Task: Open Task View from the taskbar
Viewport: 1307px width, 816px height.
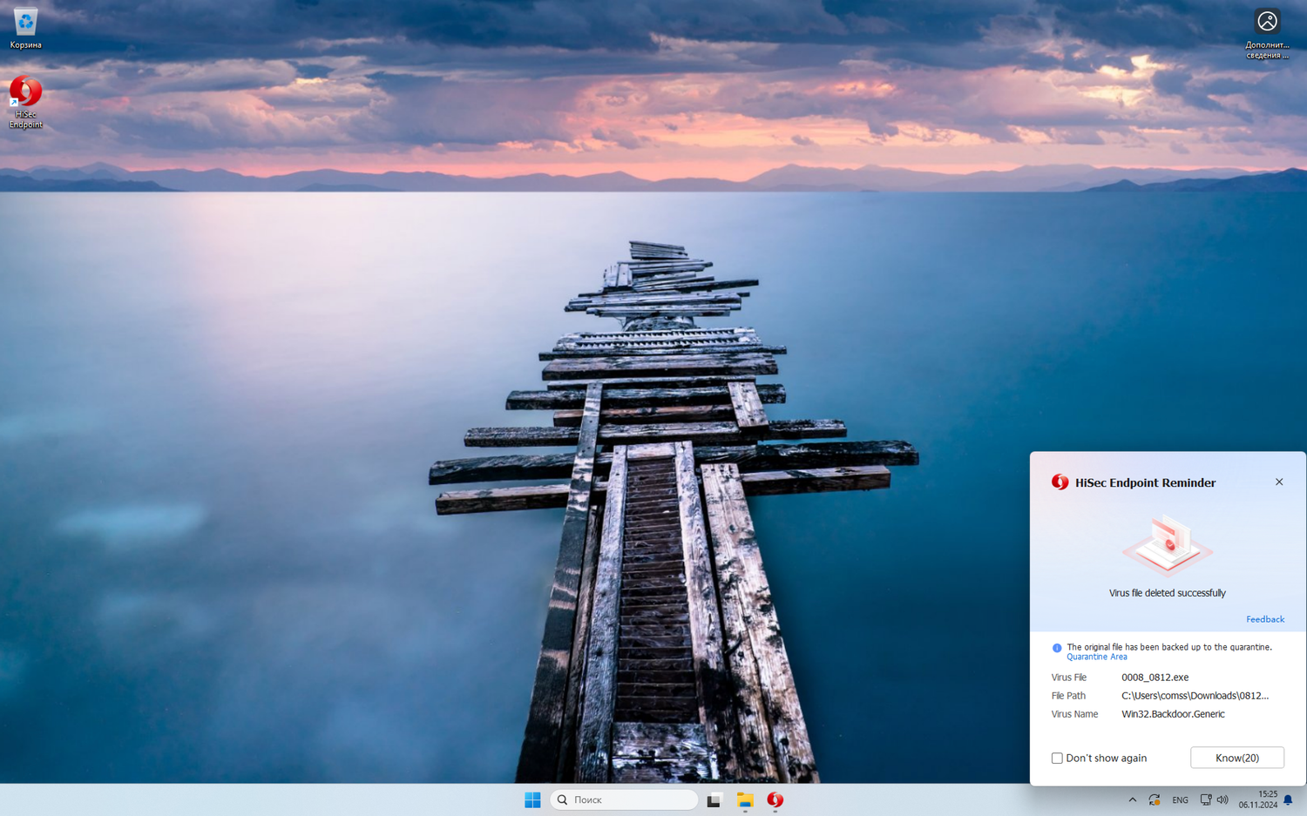Action: (714, 799)
